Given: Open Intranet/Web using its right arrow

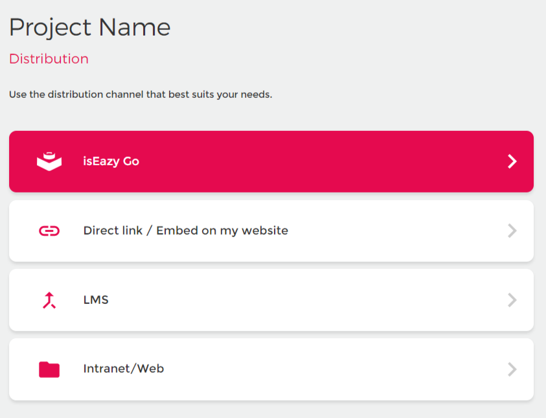Looking at the screenshot, I should coord(512,369).
